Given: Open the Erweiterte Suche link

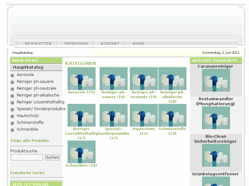Looking at the screenshot, I should 27,173.
